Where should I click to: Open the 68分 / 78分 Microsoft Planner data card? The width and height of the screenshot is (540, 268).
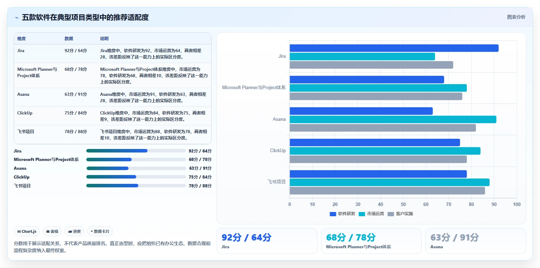pos(371,241)
